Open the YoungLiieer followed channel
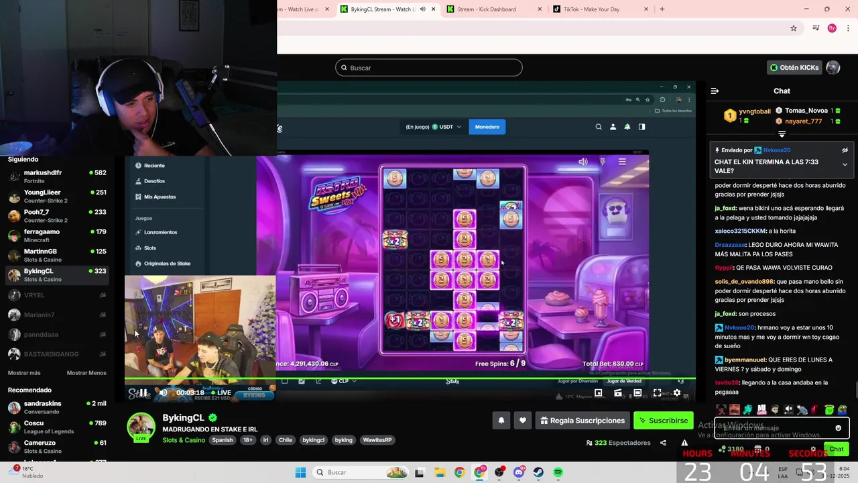Image resolution: width=858 pixels, height=483 pixels. [57, 196]
